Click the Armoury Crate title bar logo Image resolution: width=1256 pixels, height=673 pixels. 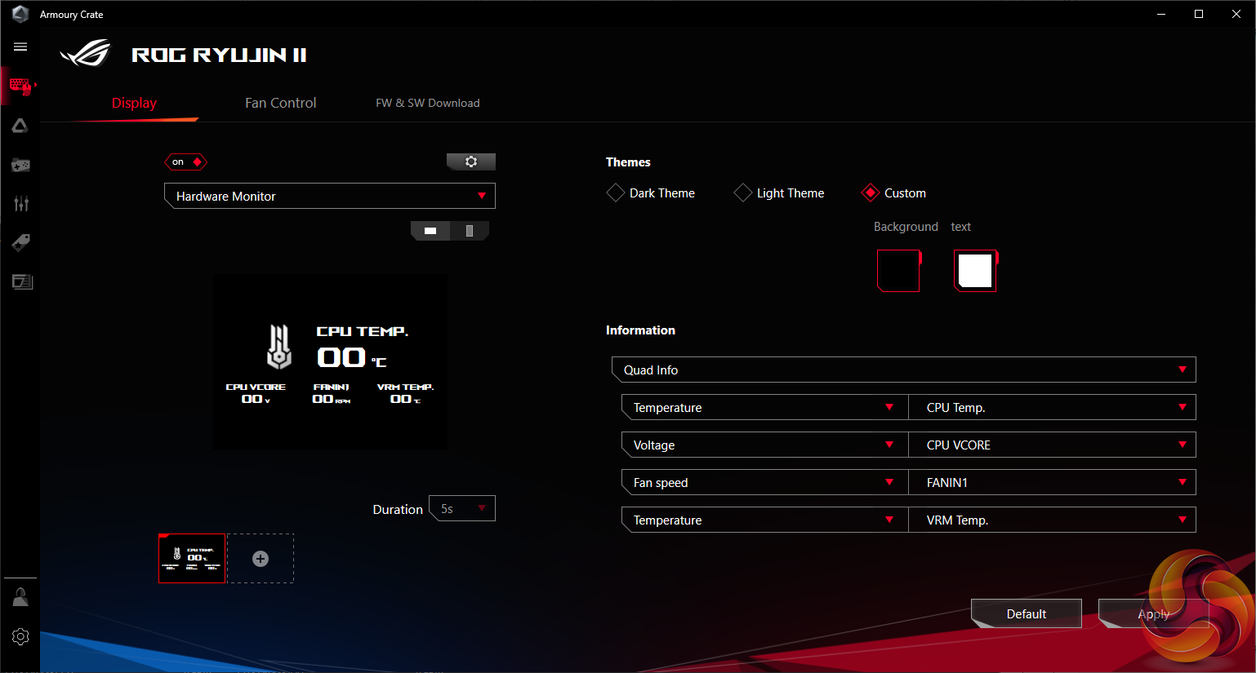pos(20,14)
